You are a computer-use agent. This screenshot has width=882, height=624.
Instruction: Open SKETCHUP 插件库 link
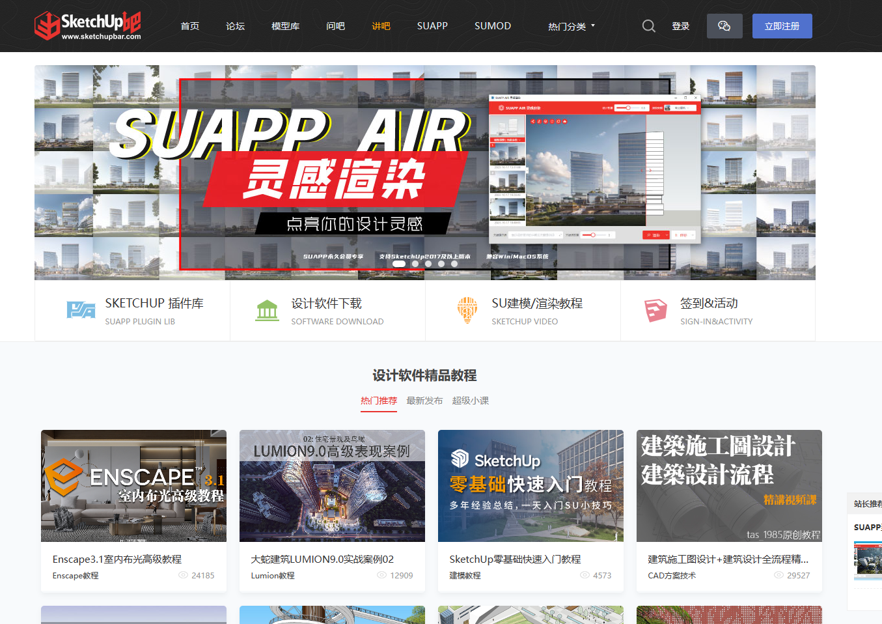tap(154, 304)
